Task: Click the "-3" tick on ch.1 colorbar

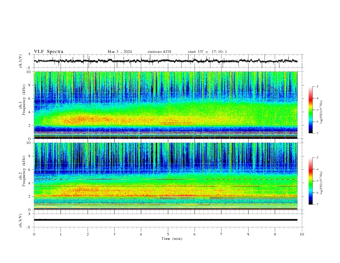Action: [x=316, y=86]
